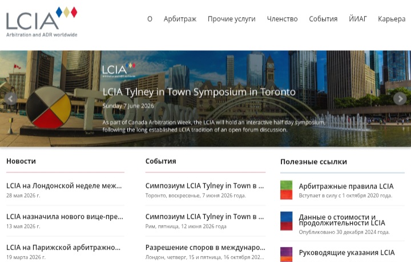
Task: Click the green-red icon beside Арбитражные правила LCIA
Action: click(286, 190)
